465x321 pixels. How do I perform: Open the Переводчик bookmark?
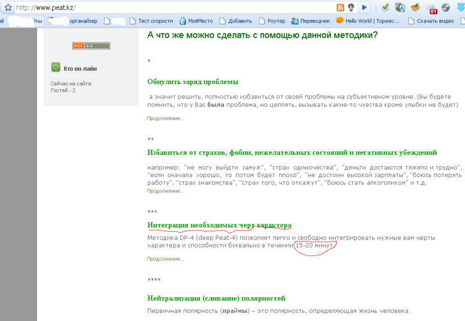coord(311,21)
